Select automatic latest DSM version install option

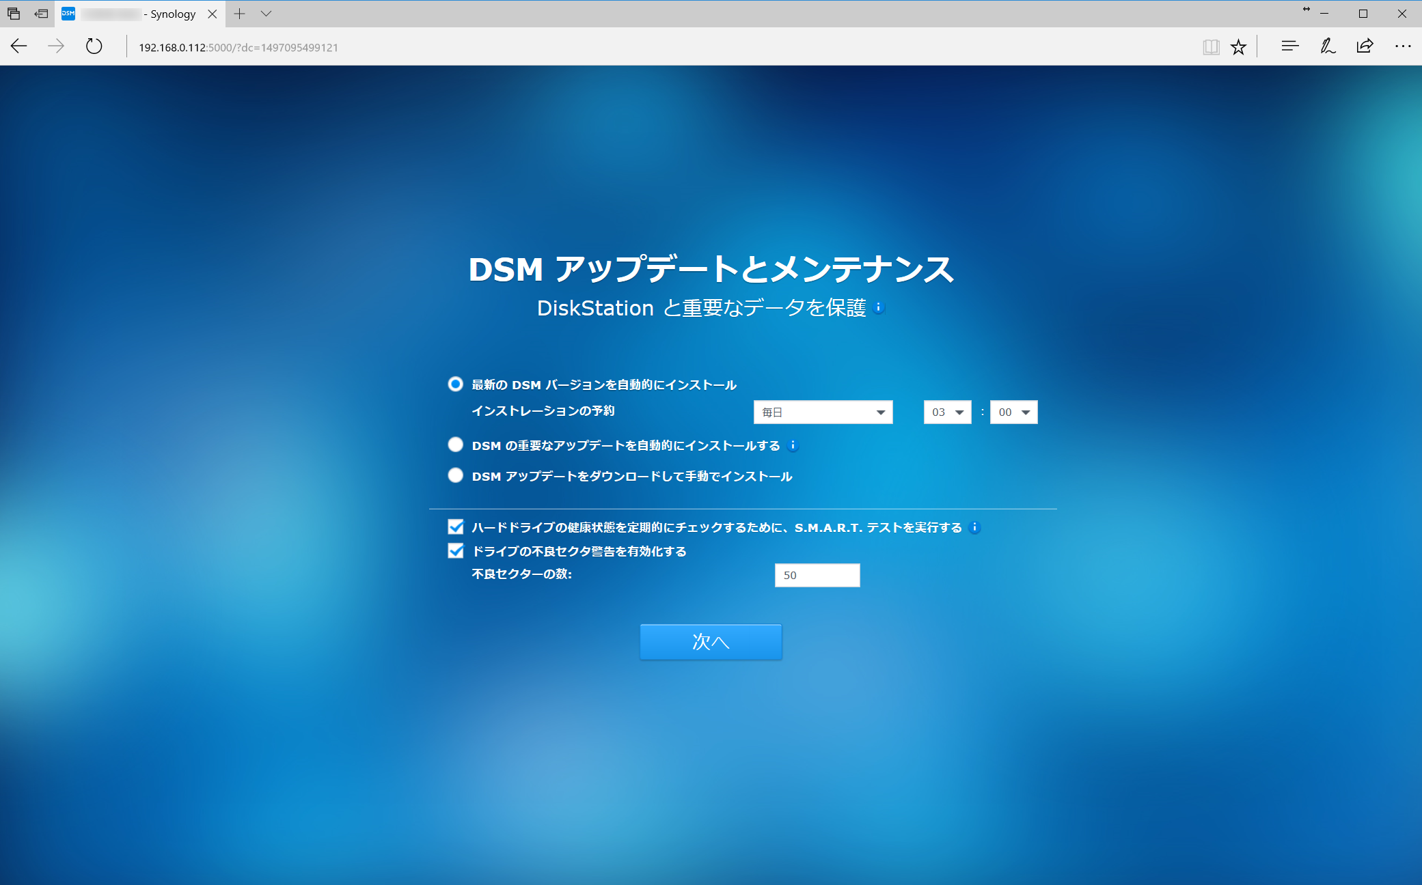point(456,384)
